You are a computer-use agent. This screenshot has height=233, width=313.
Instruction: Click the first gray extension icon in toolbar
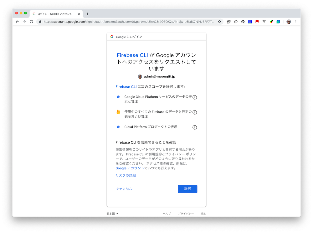[229, 22]
